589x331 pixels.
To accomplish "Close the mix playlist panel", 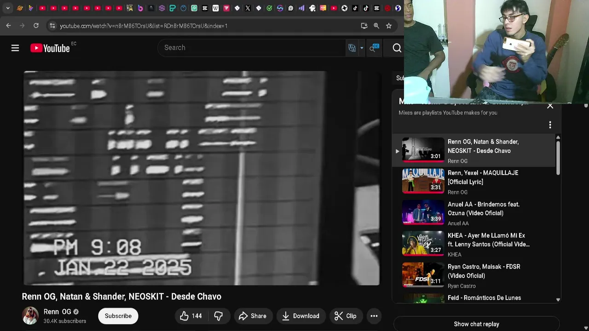I will pos(550,106).
